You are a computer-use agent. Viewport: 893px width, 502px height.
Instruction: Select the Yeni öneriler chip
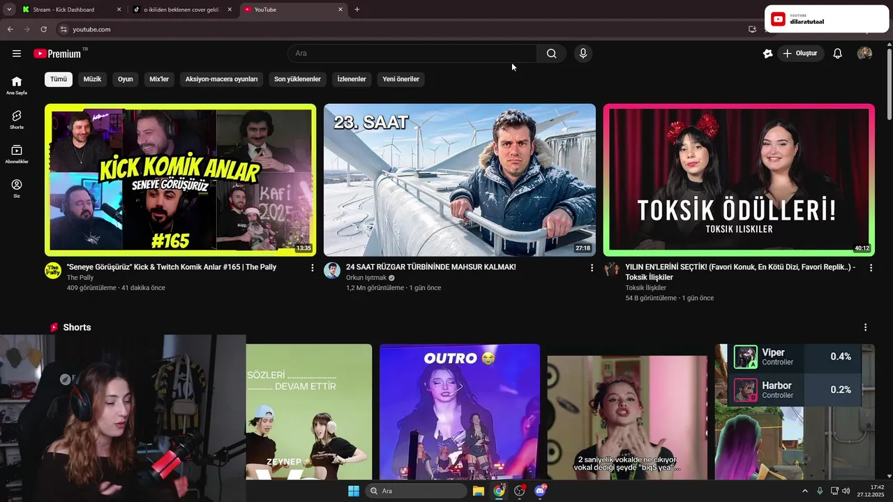coord(400,79)
